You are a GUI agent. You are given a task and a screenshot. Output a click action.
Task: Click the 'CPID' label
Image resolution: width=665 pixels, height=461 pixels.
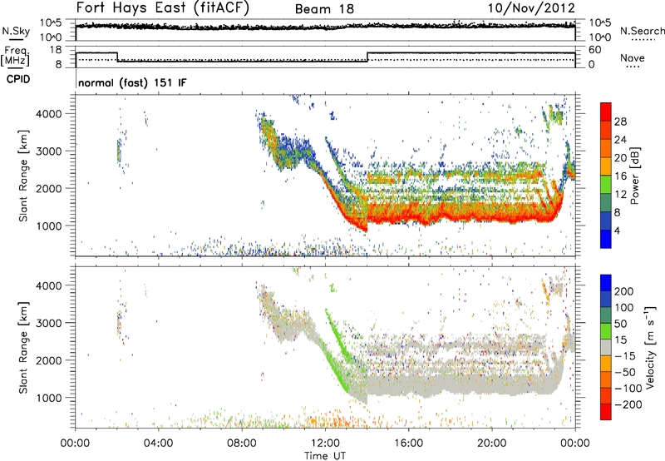point(18,79)
